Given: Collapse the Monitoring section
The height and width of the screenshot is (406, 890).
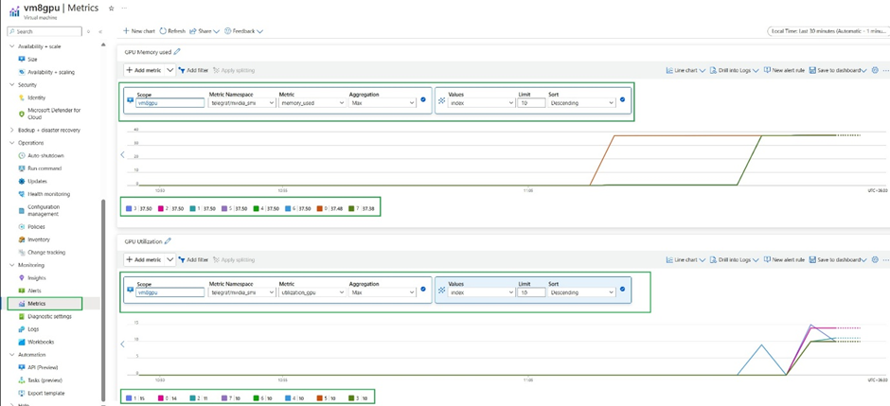Looking at the screenshot, I should coord(12,265).
